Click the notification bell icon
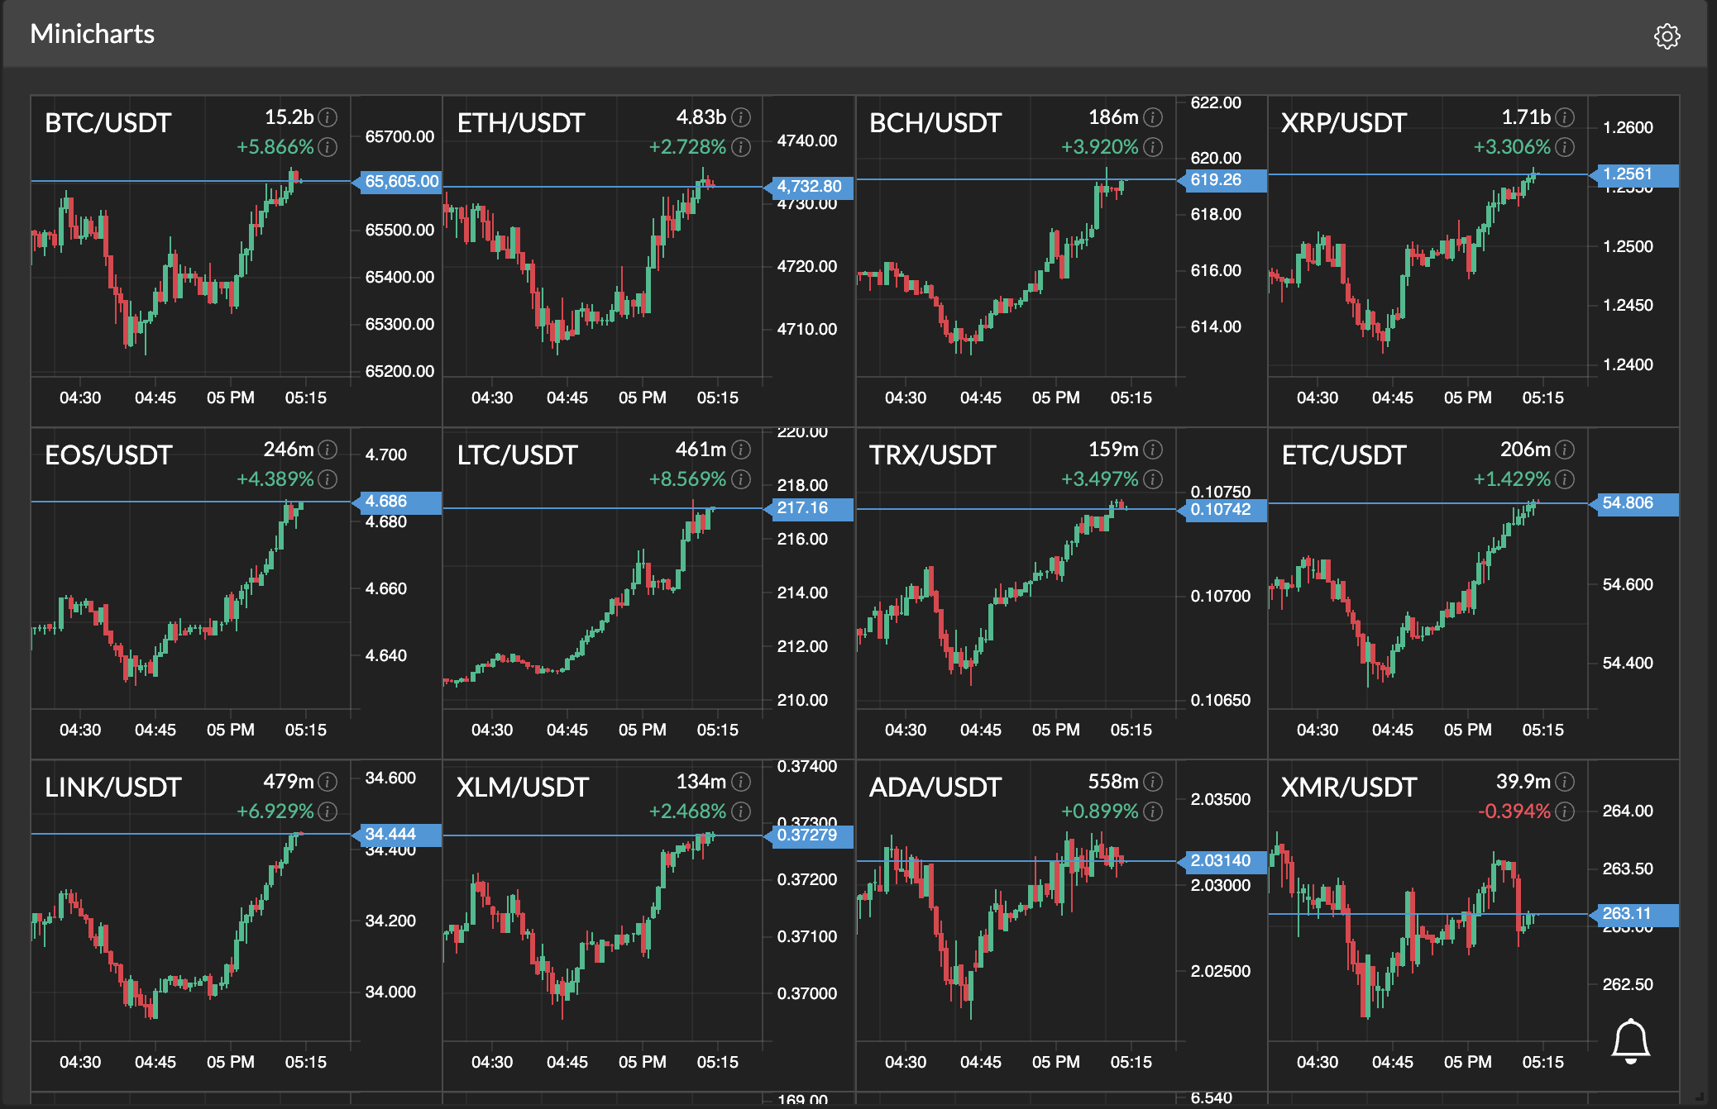The image size is (1717, 1109). [x=1630, y=1040]
